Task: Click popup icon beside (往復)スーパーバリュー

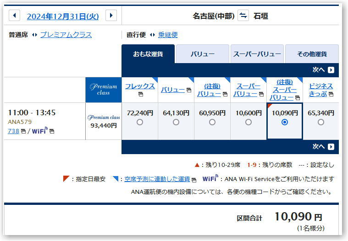Action: (x=298, y=98)
